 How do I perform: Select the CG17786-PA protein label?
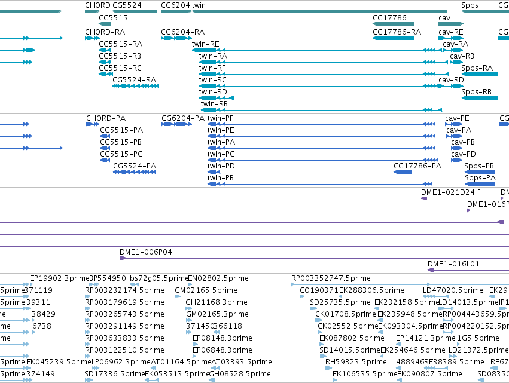(x=417, y=166)
